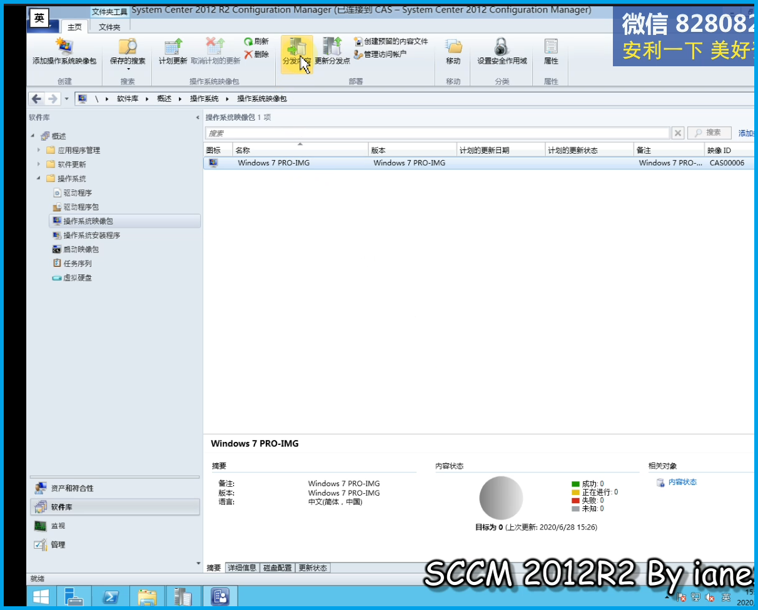
Task: Open PowerShell from taskbar
Action: click(111, 597)
